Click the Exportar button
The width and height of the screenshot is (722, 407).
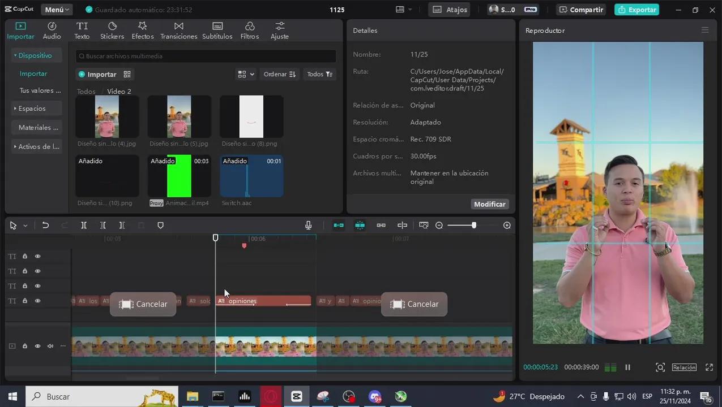(637, 10)
